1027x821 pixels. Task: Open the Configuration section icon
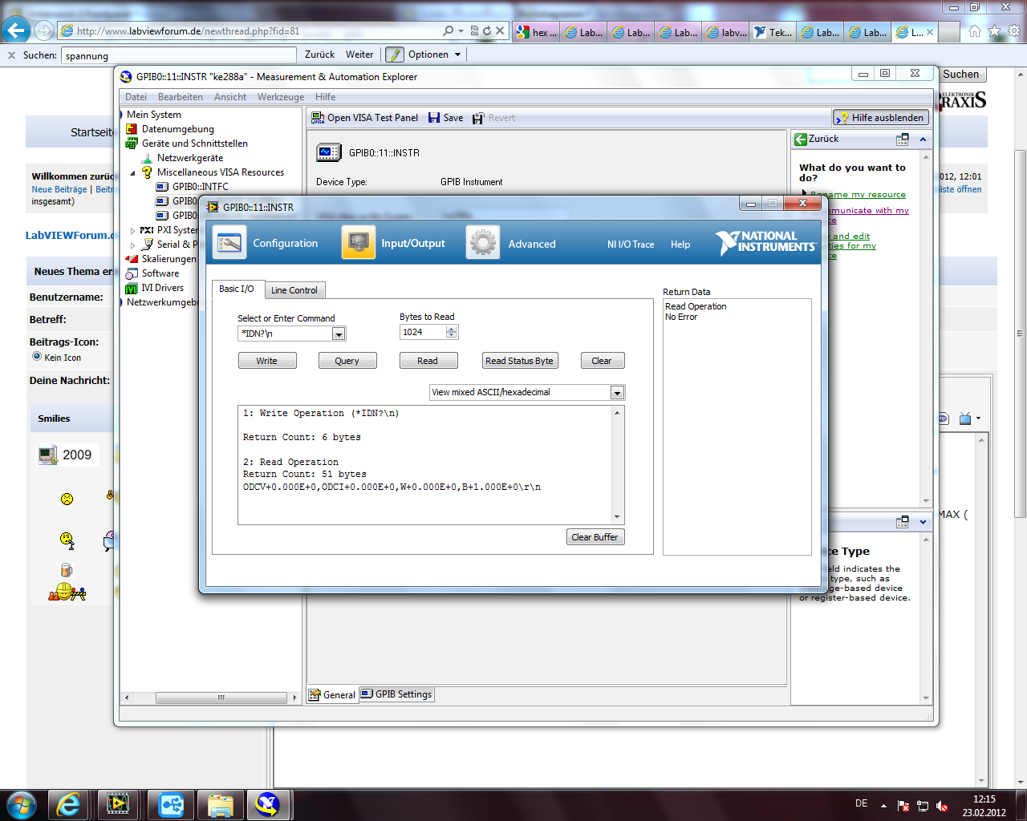229,243
